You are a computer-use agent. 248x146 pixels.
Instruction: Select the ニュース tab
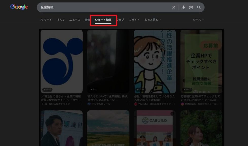coord(75,20)
